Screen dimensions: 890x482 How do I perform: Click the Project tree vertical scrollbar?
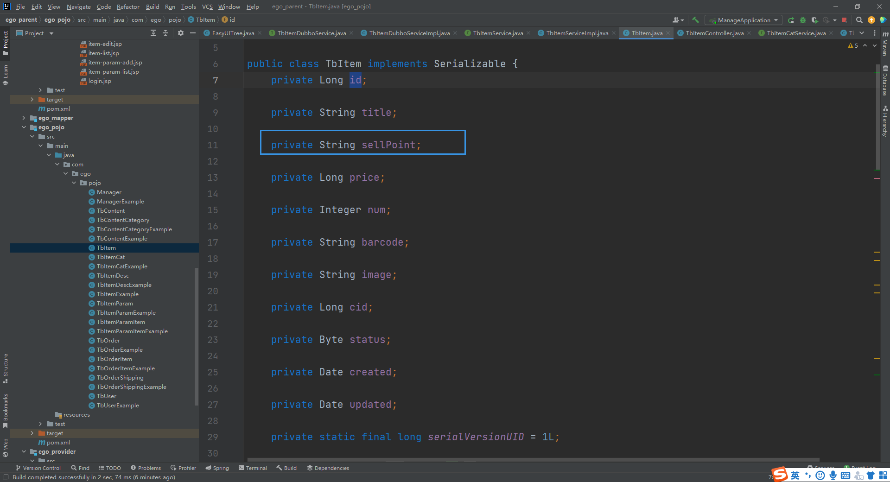(197, 336)
